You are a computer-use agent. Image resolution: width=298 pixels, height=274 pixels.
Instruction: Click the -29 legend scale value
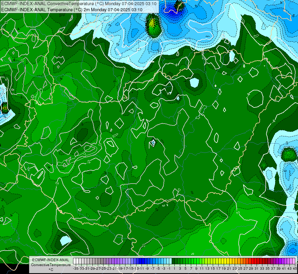click(x=92, y=269)
